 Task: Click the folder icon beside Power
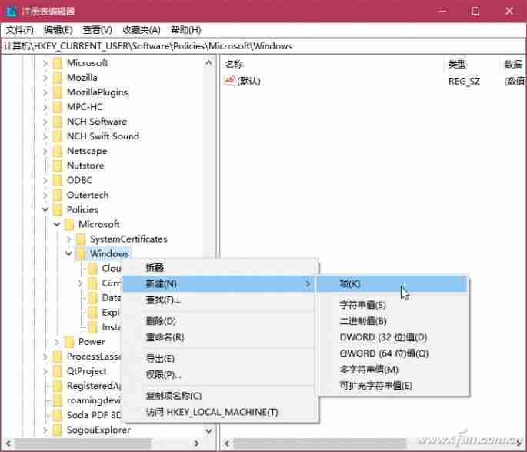69,342
